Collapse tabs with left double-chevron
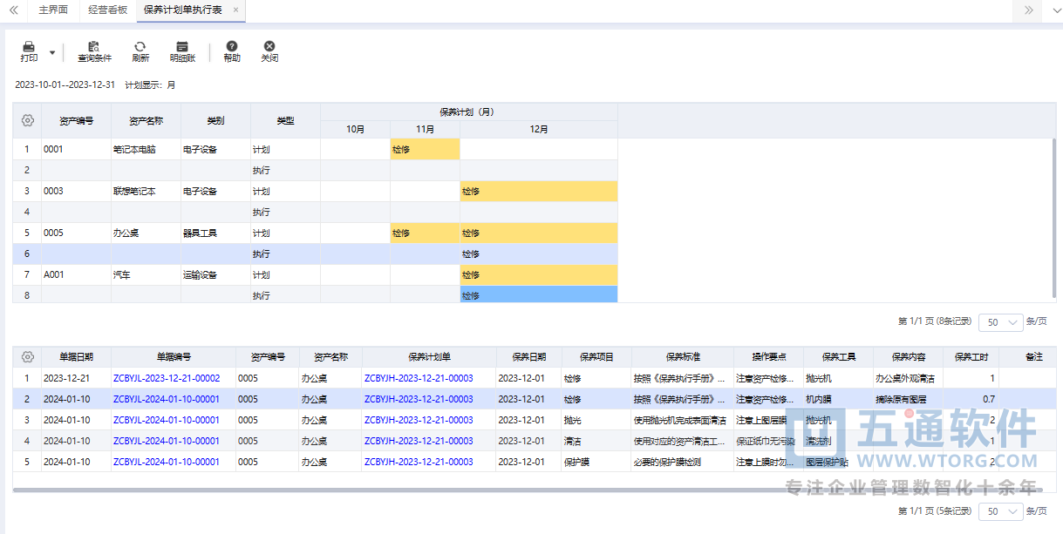The width and height of the screenshot is (1063, 534). (13, 10)
